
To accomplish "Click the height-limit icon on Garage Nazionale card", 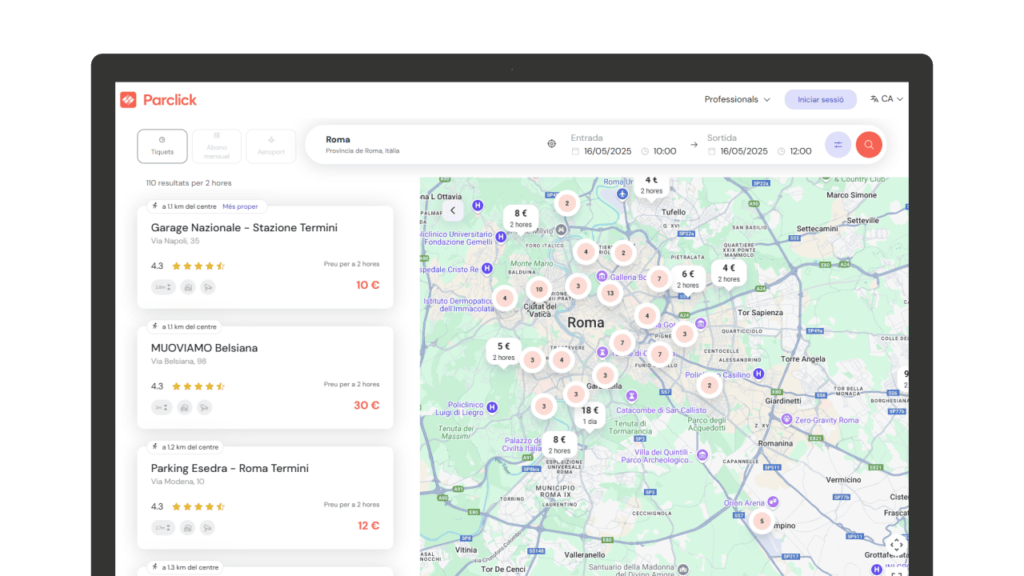I will point(162,287).
